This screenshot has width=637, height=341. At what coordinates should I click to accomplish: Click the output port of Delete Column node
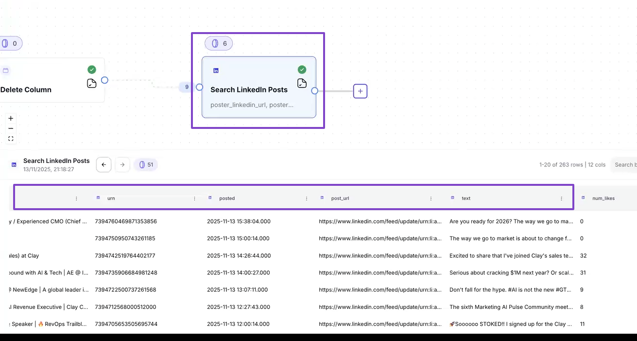[x=104, y=80]
